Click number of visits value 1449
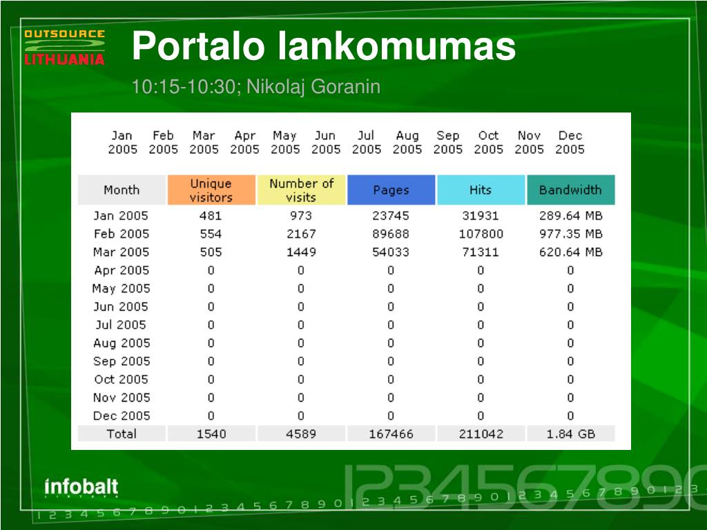 (301, 252)
